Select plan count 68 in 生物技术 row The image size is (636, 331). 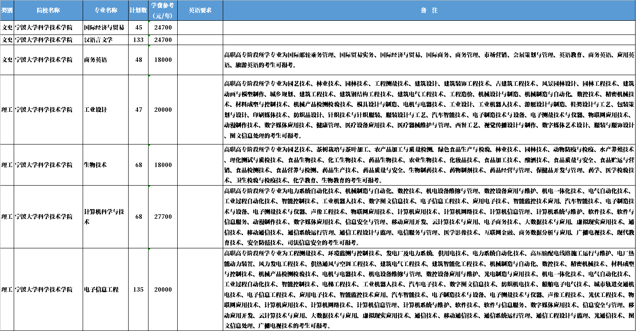(x=138, y=165)
